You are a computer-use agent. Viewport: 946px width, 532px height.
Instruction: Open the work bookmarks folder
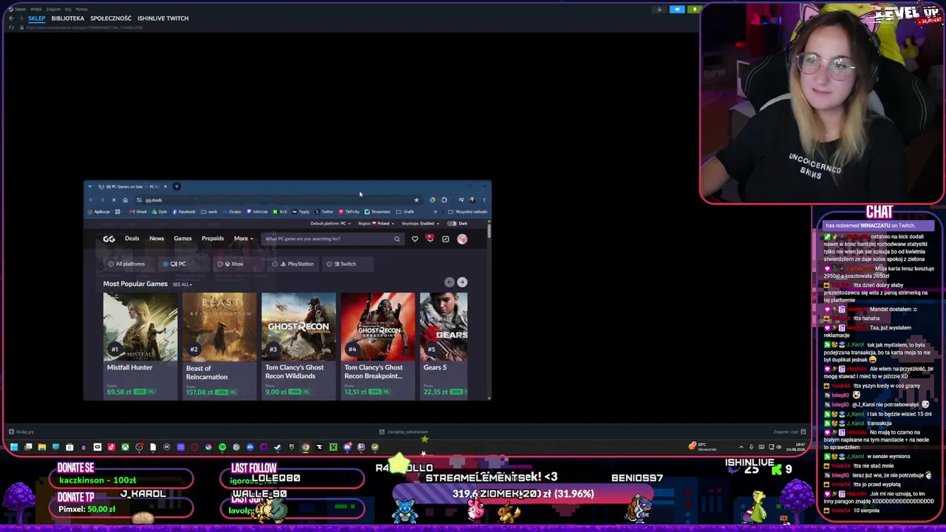pyautogui.click(x=210, y=212)
